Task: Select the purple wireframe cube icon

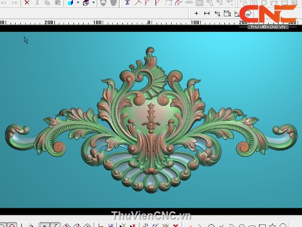Action: tap(86, 3)
